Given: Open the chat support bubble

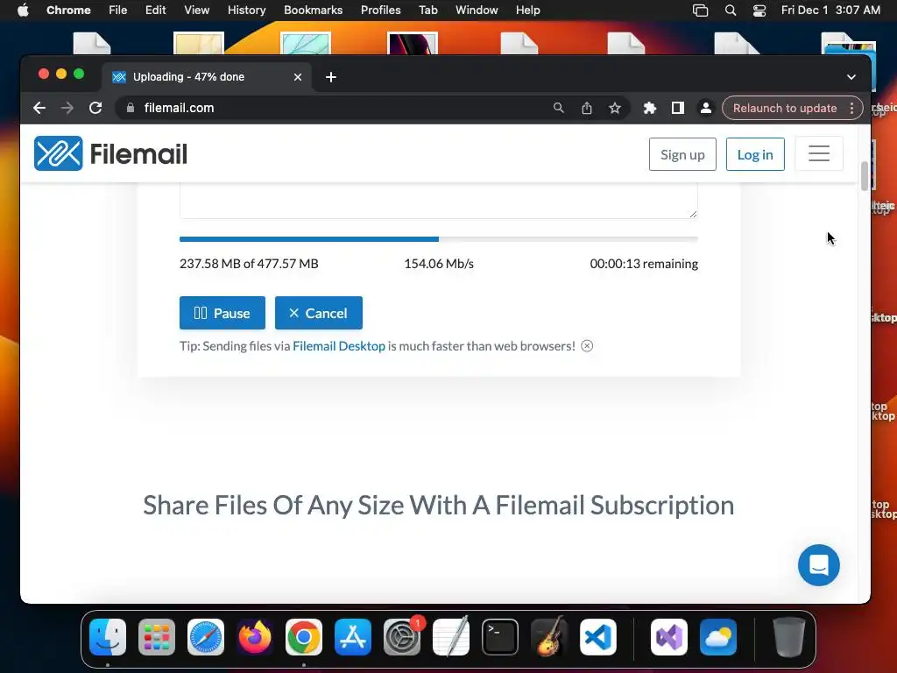Looking at the screenshot, I should click(x=819, y=565).
